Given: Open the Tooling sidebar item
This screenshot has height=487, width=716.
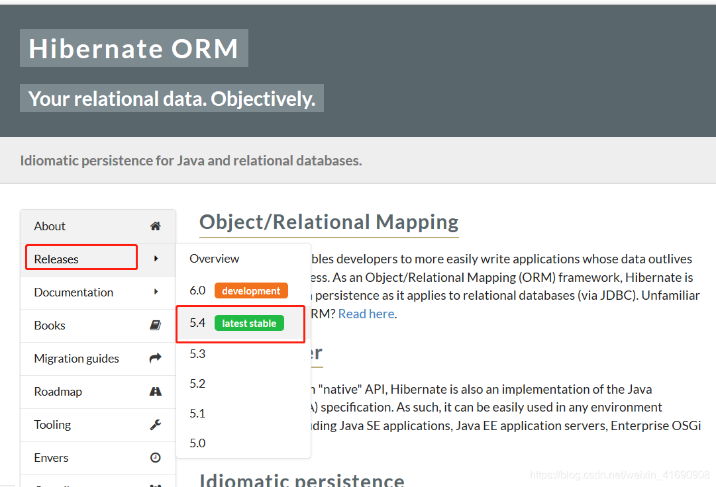Looking at the screenshot, I should click(x=98, y=425).
